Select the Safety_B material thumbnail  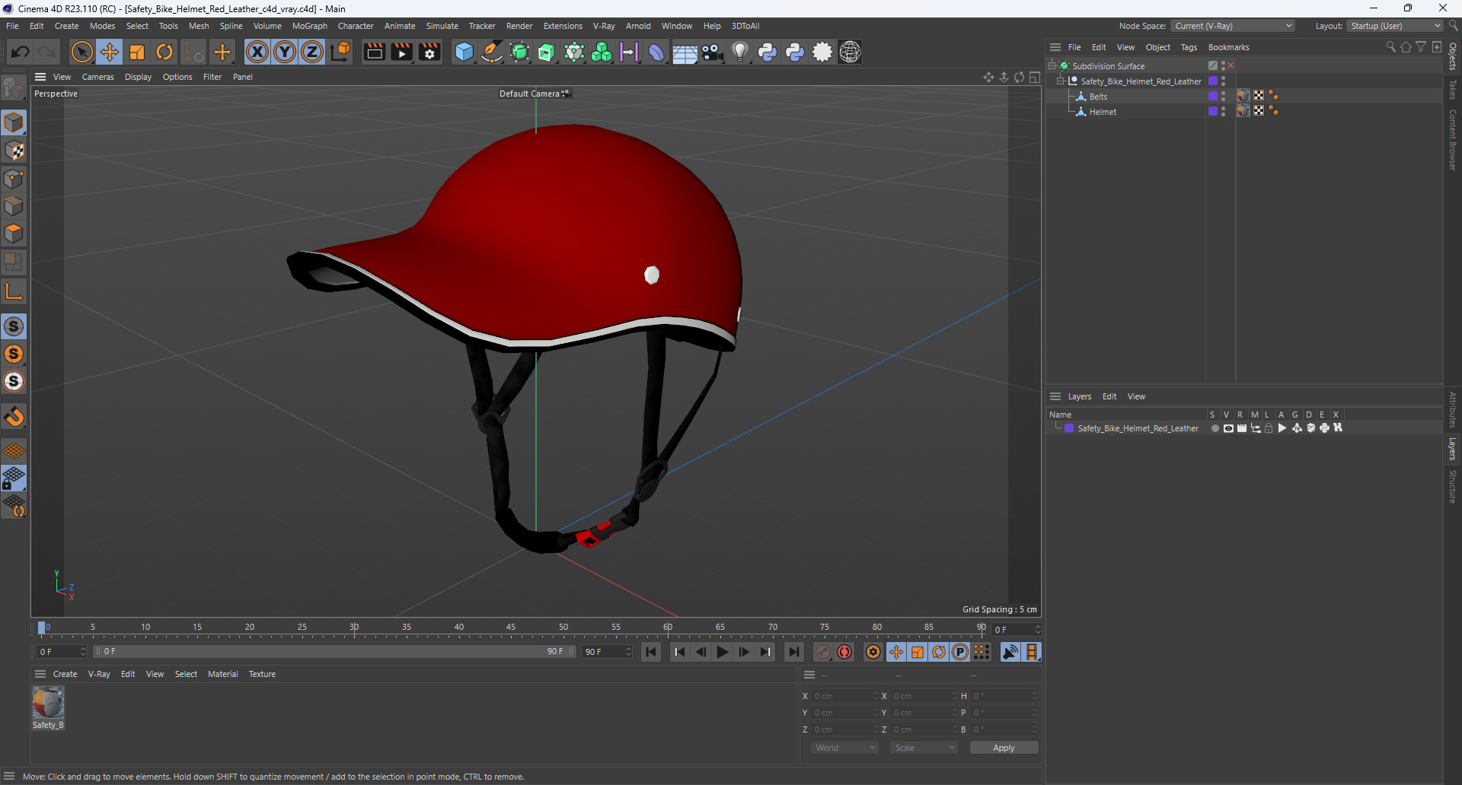click(x=48, y=703)
